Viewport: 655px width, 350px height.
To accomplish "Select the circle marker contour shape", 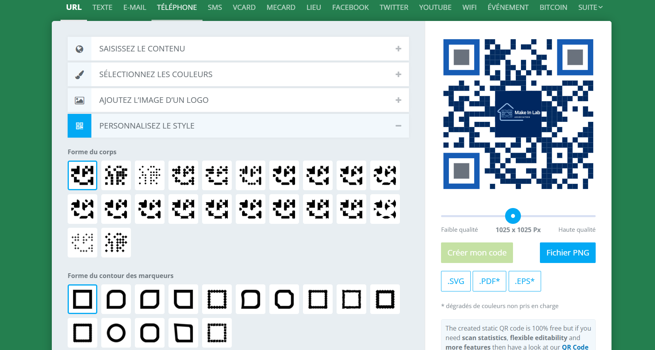I will (x=116, y=333).
